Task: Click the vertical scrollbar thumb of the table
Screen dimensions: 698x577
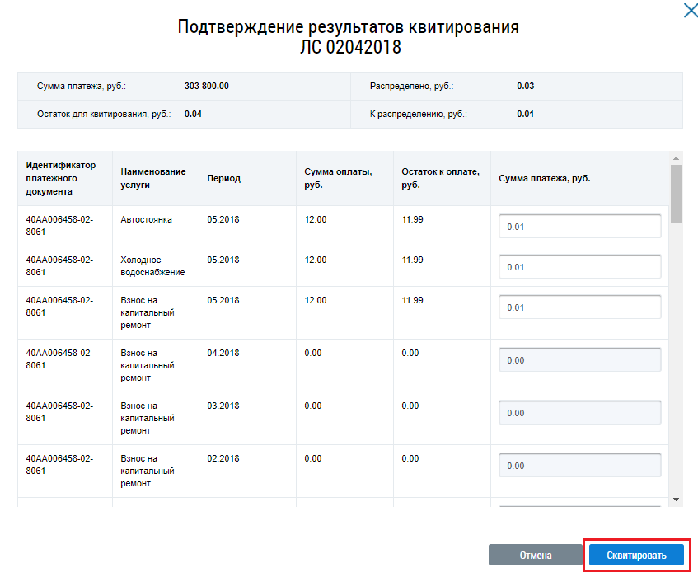Action: point(676,194)
